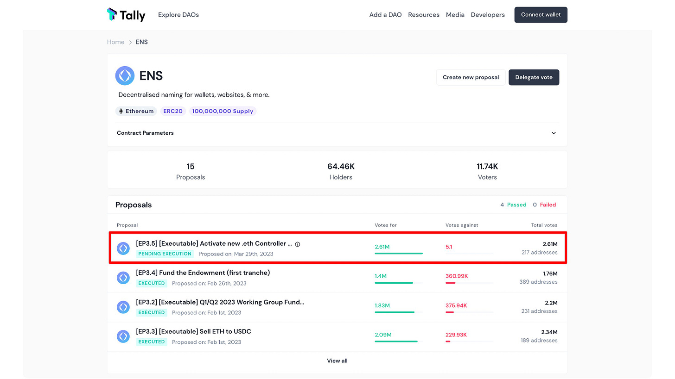Viewport: 675px width, 379px height.
Task: Open the Resources menu item
Action: (424, 15)
